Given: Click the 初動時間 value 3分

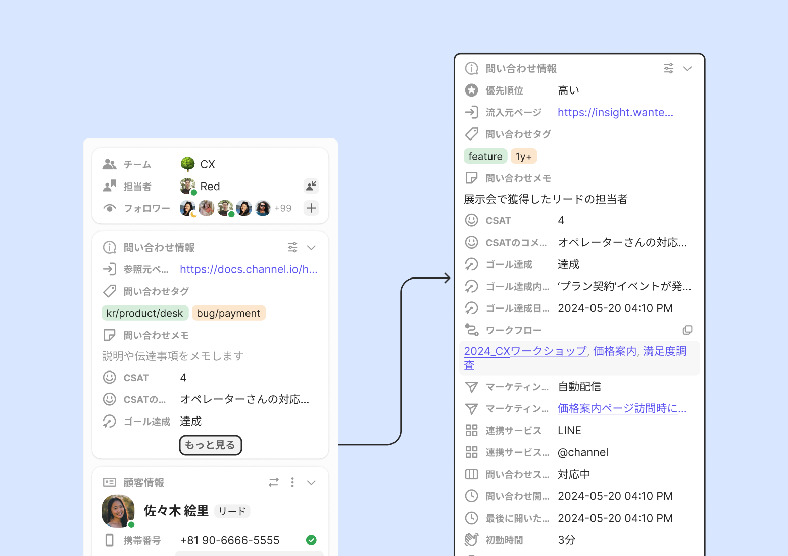Looking at the screenshot, I should point(567,540).
